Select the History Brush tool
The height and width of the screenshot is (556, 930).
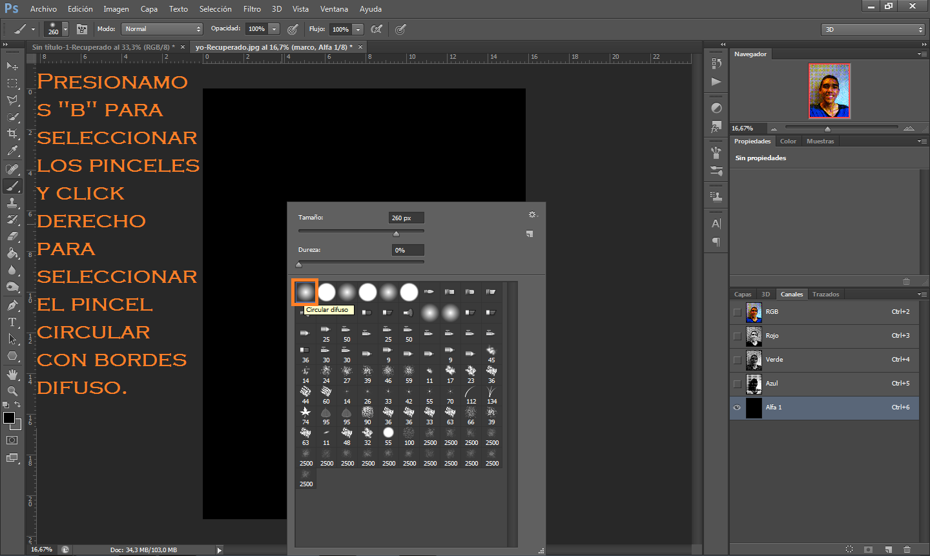click(12, 220)
